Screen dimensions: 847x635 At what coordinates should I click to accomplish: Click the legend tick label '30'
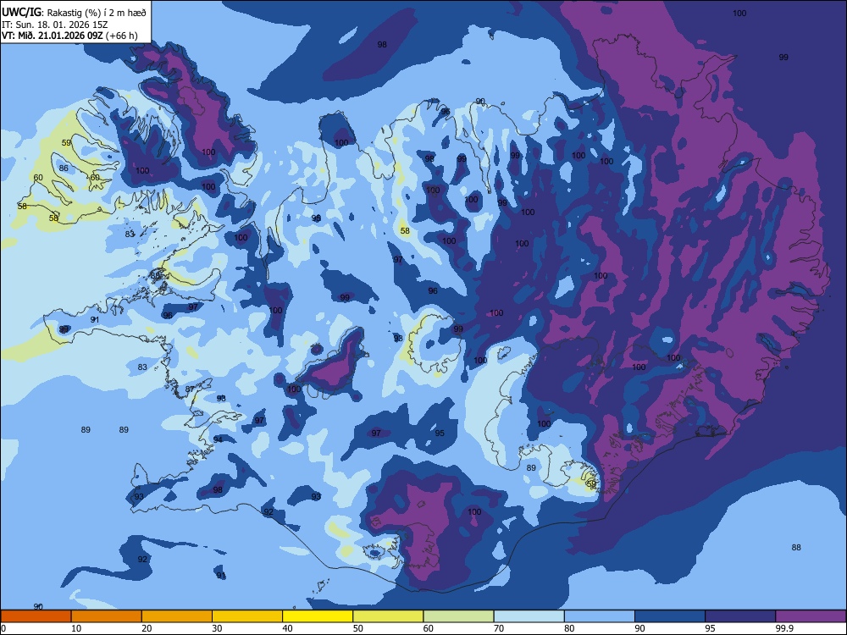(x=217, y=628)
